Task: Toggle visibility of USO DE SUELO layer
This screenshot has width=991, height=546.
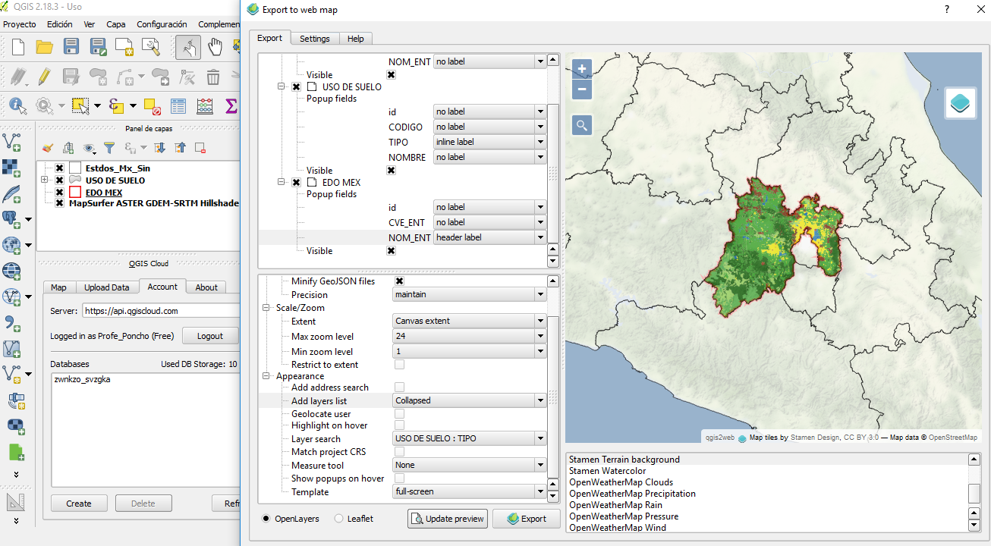Action: (x=59, y=180)
